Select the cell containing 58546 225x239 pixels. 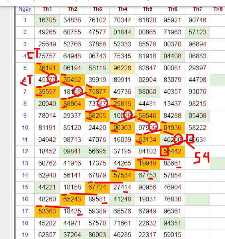pos(147,116)
